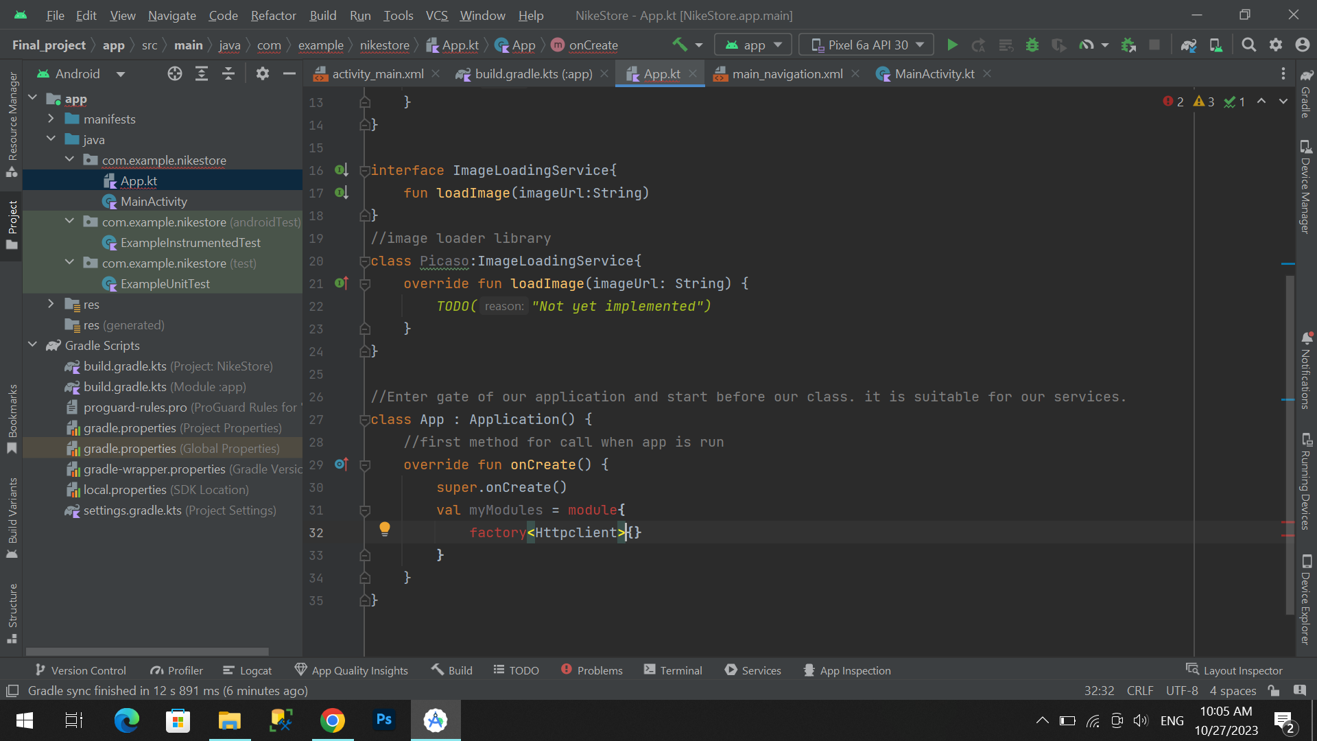Open Search Everywhere magnifier icon
The height and width of the screenshot is (741, 1317).
click(1249, 45)
